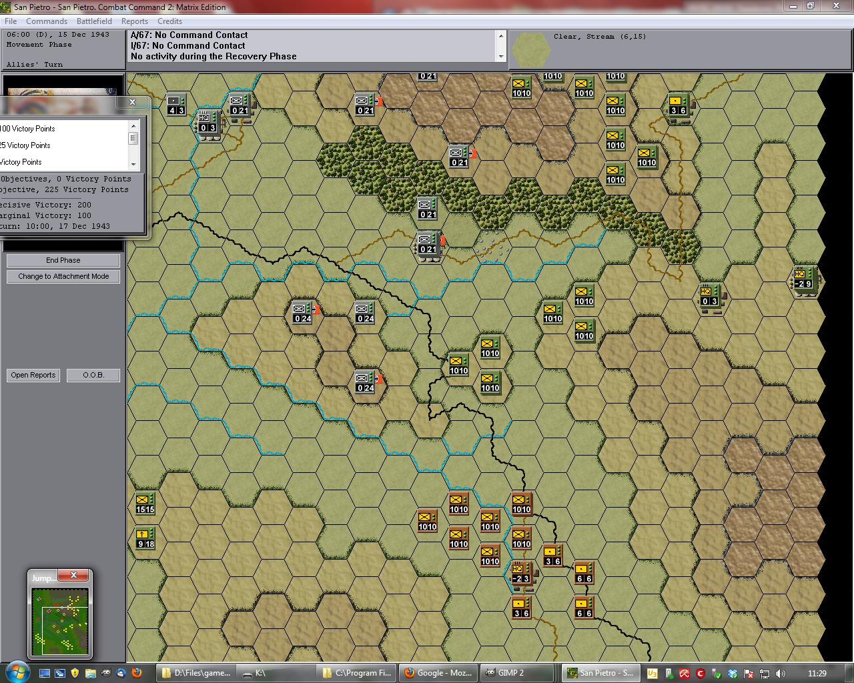Image resolution: width=854 pixels, height=683 pixels.
Task: Click 'I/67: No Command Contact' message
Action: pos(188,46)
